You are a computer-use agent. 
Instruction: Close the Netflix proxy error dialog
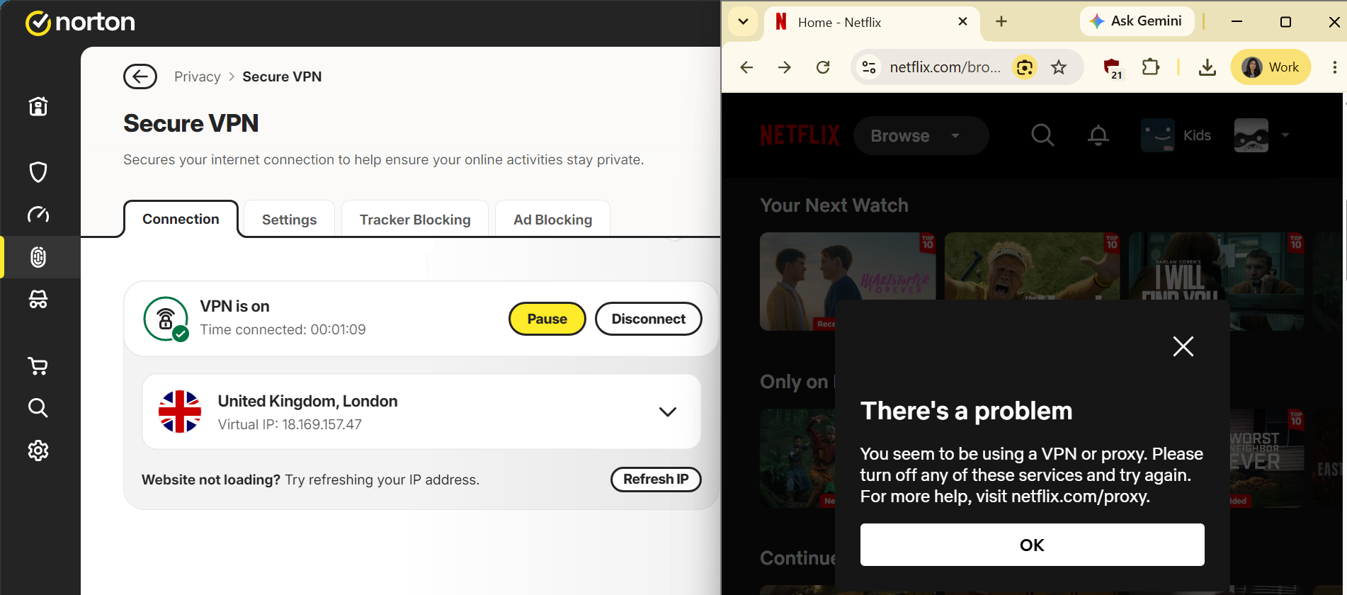1183,346
